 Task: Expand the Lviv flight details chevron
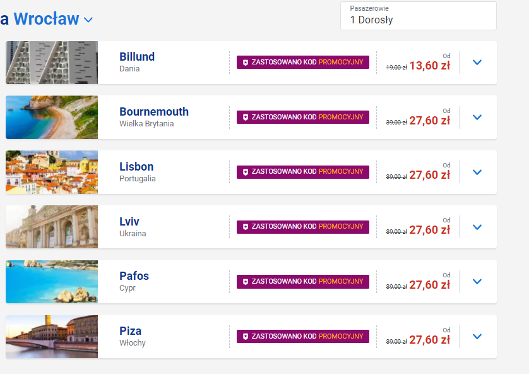point(477,227)
